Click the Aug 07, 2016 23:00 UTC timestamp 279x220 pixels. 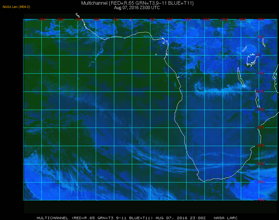tap(137, 8)
